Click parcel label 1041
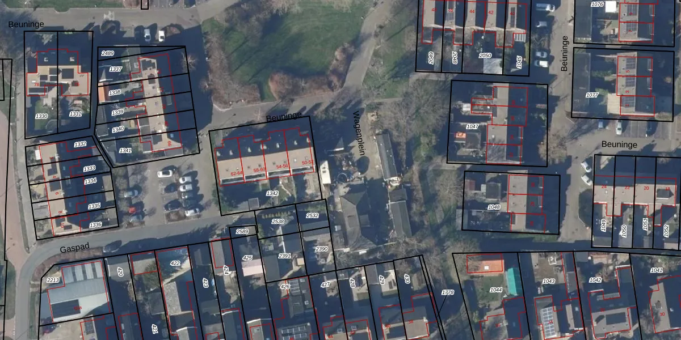This screenshot has height=340, width=681. 657,270
